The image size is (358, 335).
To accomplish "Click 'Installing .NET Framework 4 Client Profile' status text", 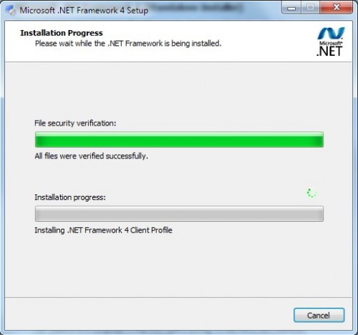I will [103, 230].
